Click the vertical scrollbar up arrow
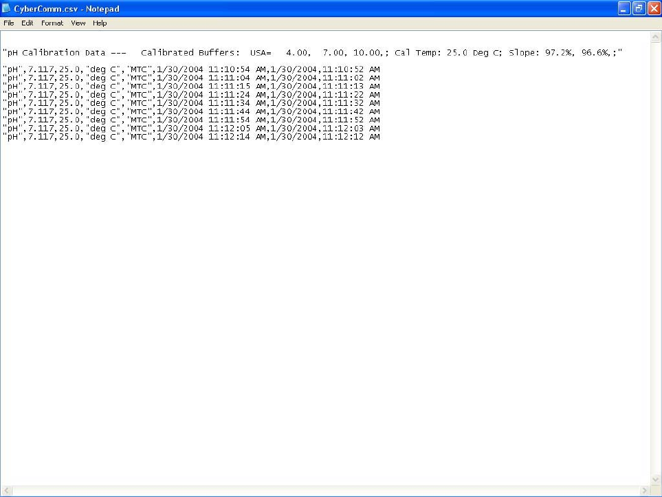This screenshot has height=497, width=662. coord(655,37)
